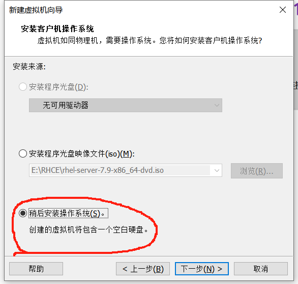
Task: Select the 安装程序光盘映像文件(iso) radio option
Action: point(23,153)
